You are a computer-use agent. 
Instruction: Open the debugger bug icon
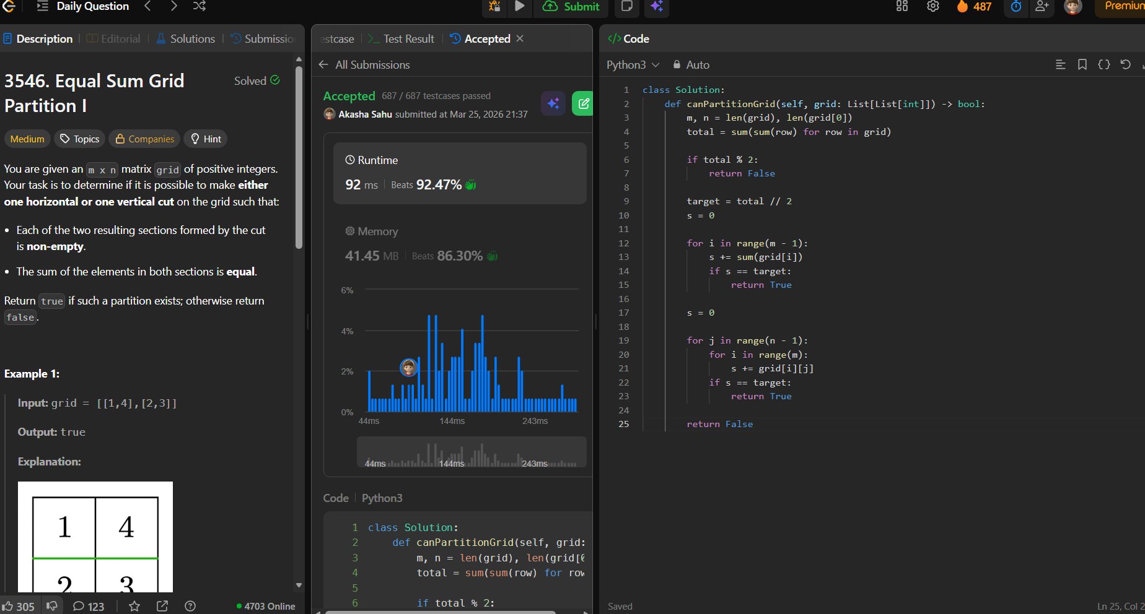pos(494,6)
